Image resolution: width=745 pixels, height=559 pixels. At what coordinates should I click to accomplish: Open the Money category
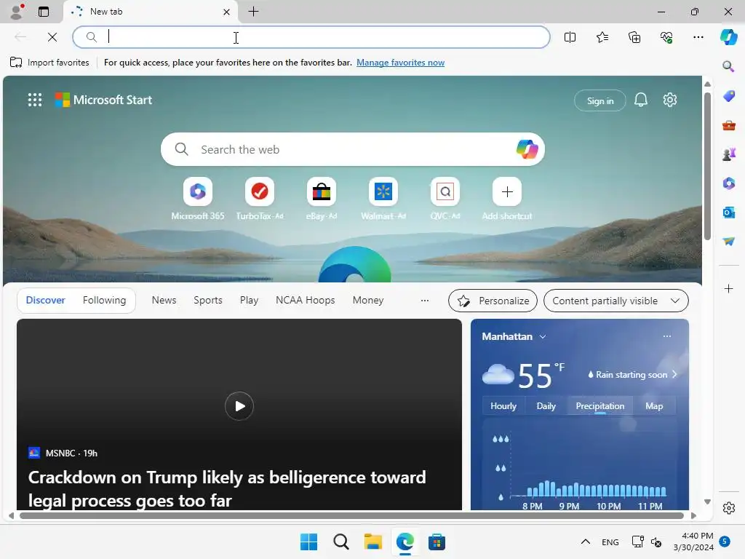[x=367, y=300]
